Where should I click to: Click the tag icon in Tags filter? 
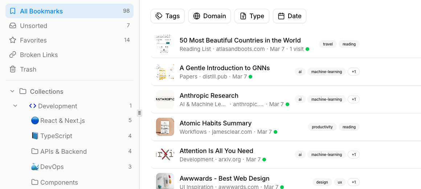pos(159,16)
